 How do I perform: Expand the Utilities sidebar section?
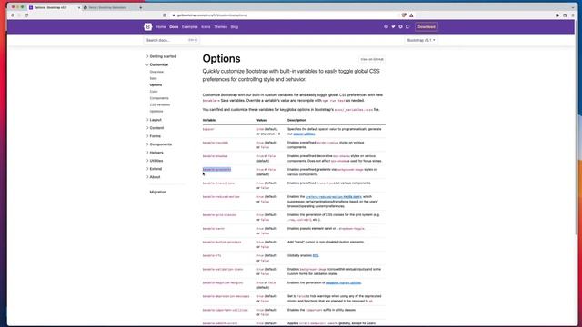(155, 161)
